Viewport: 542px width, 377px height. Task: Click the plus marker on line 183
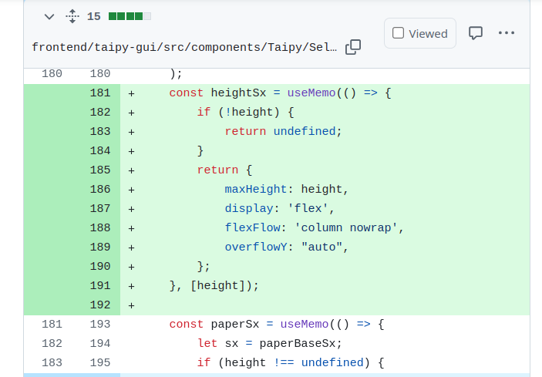click(132, 132)
